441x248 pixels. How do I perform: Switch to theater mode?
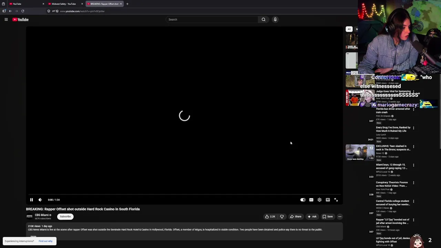pos(328,200)
